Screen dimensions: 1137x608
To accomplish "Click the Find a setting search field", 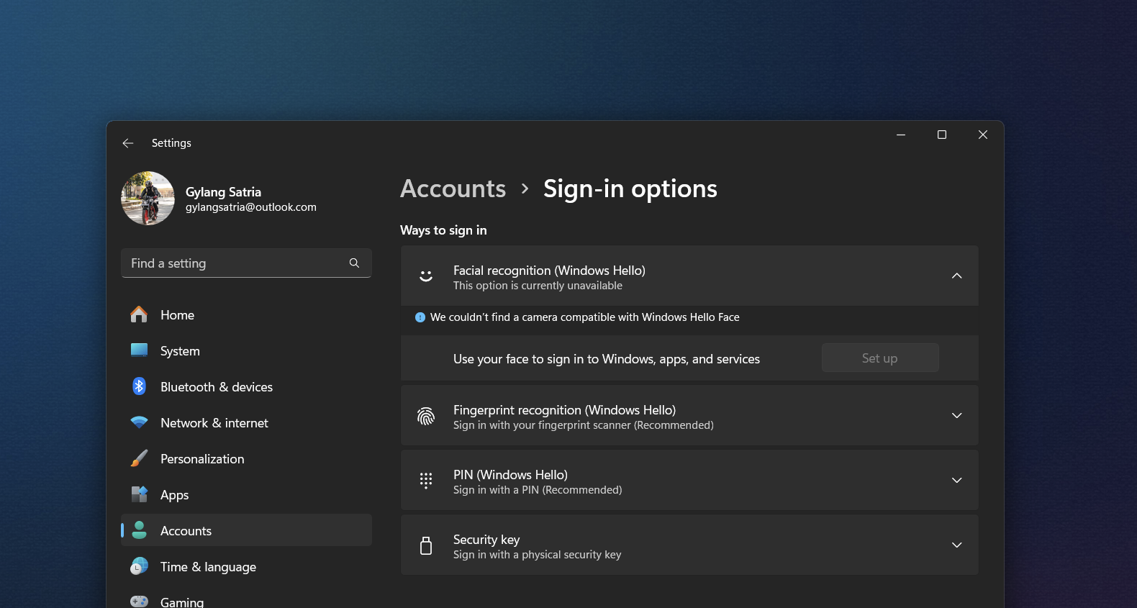I will tap(246, 263).
